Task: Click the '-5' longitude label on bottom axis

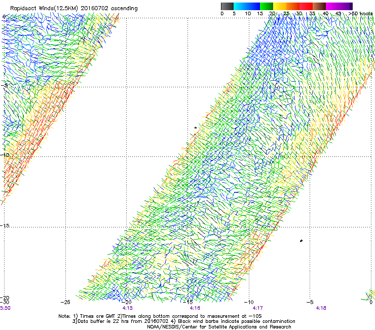Action: pyautogui.click(x=310, y=302)
